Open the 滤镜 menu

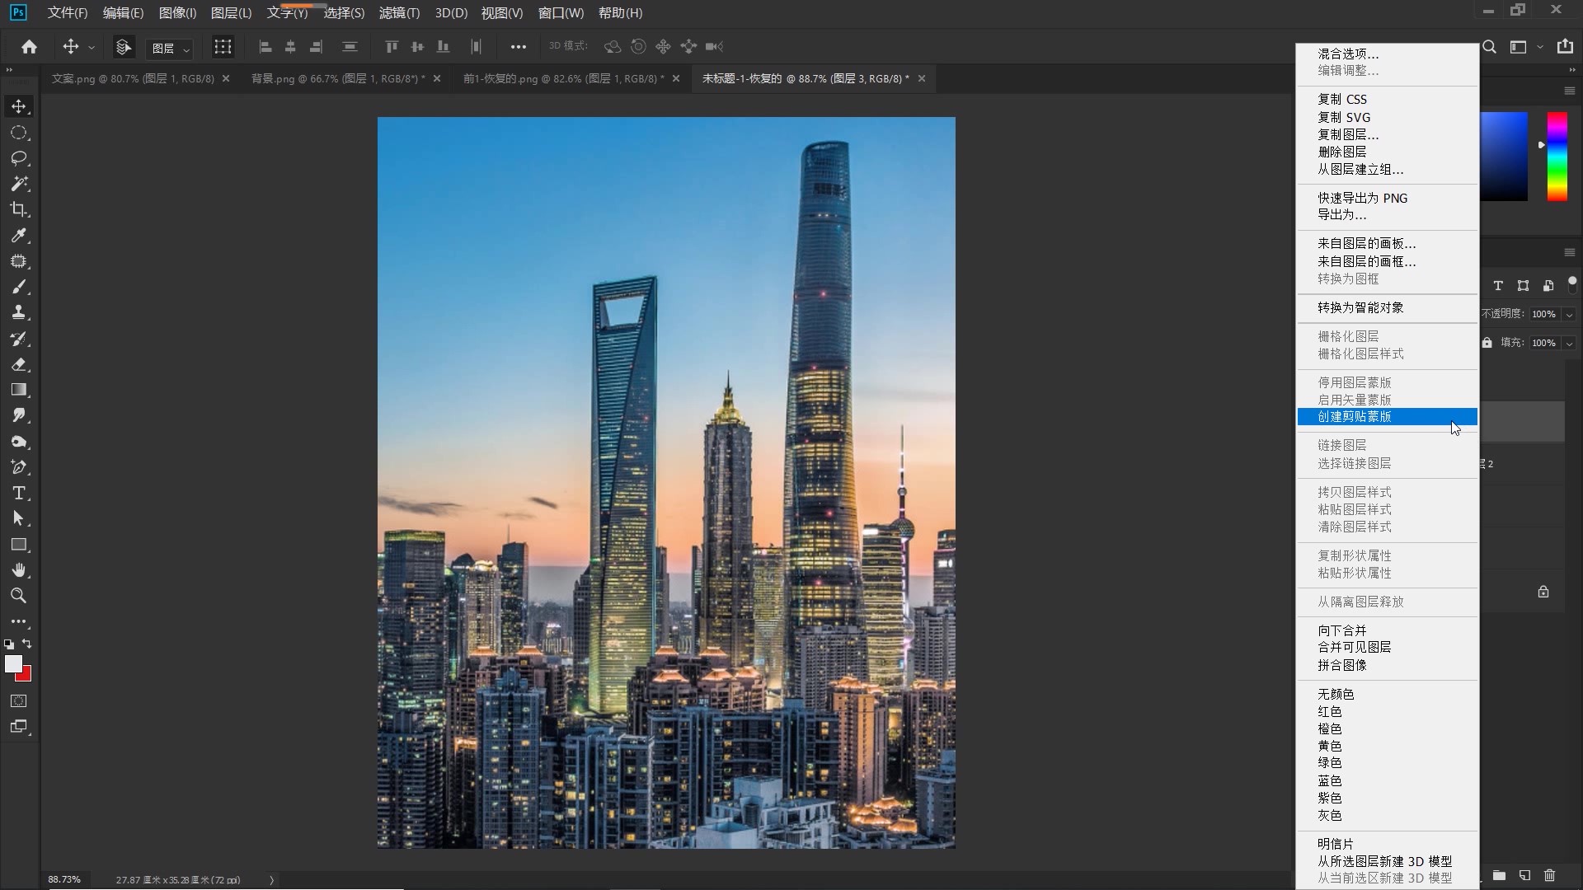[398, 13]
